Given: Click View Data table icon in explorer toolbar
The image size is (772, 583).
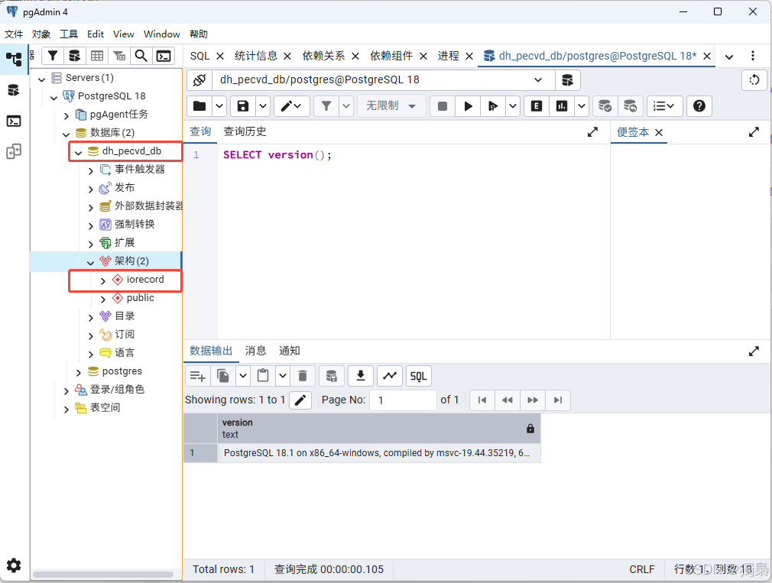Looking at the screenshot, I should [x=97, y=56].
